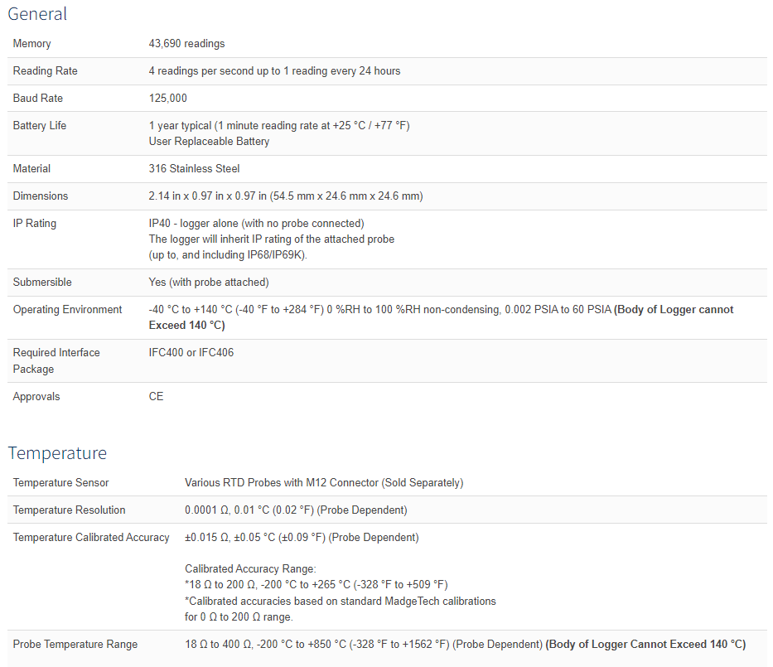
Task: Click the Temperature Resolution value
Action: (x=296, y=510)
